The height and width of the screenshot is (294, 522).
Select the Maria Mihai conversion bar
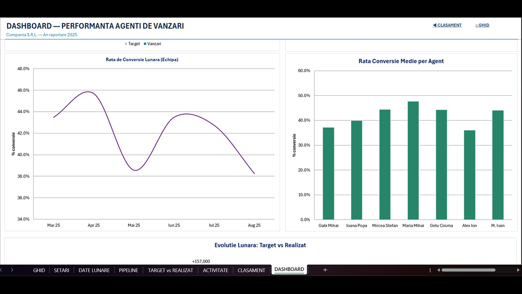click(413, 160)
